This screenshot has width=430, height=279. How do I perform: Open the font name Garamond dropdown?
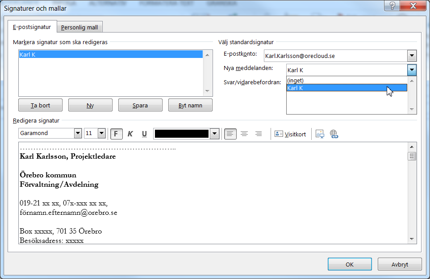78,133
